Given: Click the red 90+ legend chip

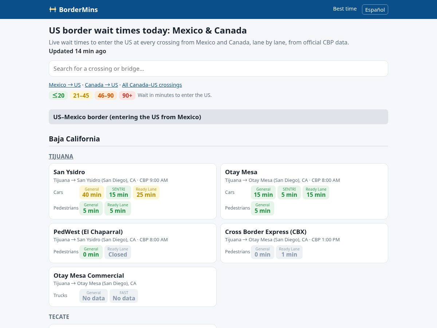Looking at the screenshot, I should pos(127,95).
